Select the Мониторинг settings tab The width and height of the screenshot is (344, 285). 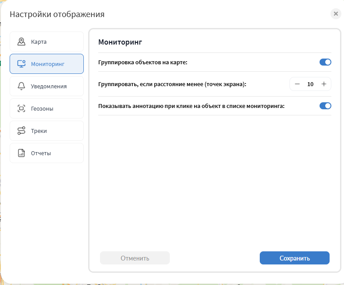click(x=47, y=64)
